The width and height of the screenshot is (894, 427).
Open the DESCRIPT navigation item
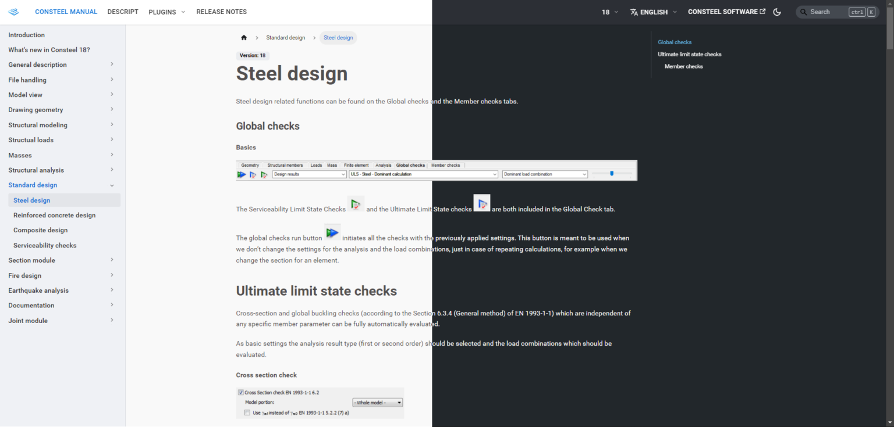point(123,12)
